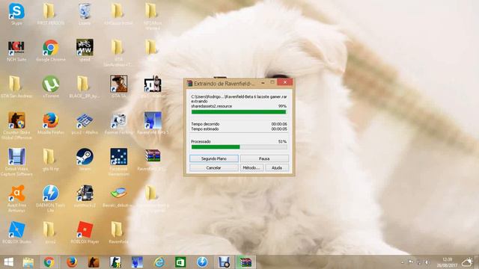
Task: Click the archive path text ending lacoste gamer.rar
Action: [239, 96]
